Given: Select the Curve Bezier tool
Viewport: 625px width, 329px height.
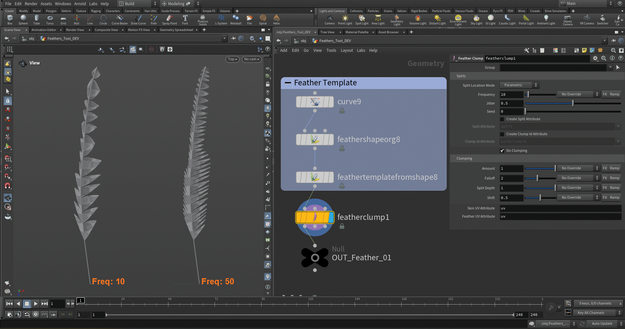Looking at the screenshot, I should (120, 20).
